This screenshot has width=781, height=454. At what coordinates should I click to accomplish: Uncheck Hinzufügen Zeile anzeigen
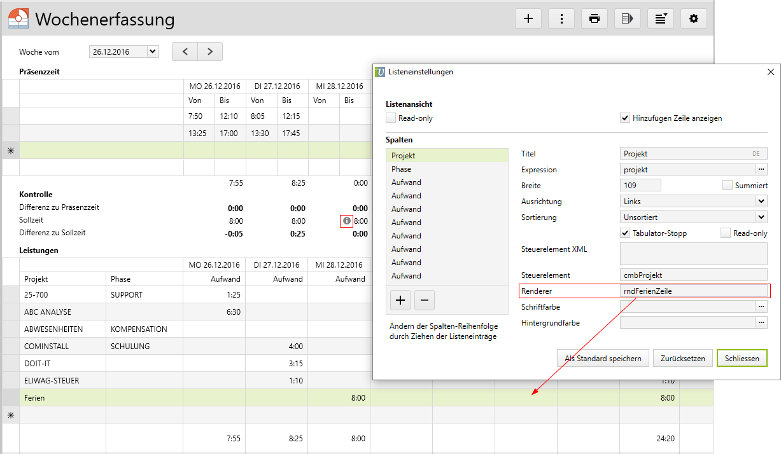click(625, 118)
